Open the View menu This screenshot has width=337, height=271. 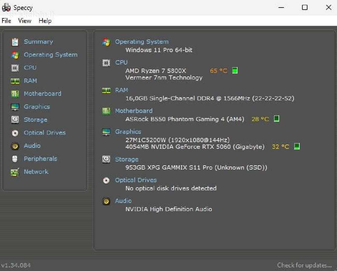pyautogui.click(x=24, y=21)
